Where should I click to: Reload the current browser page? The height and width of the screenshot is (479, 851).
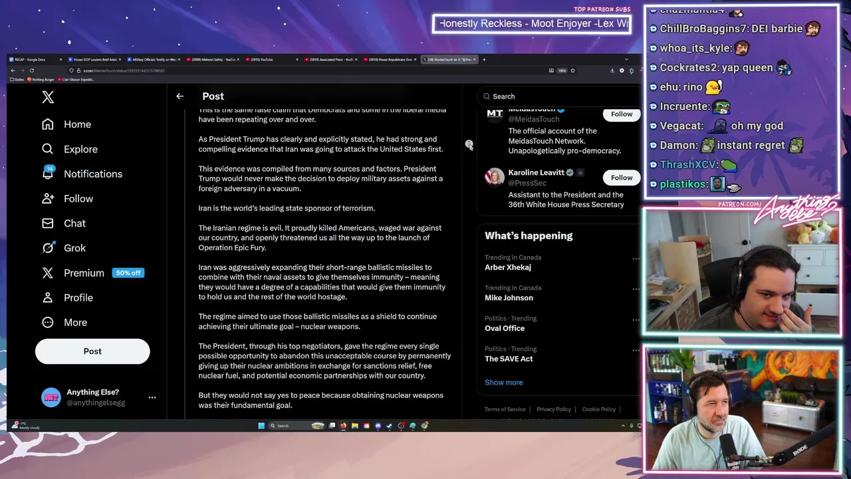click(x=32, y=71)
